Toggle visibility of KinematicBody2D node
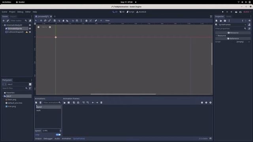 coord(30,25)
